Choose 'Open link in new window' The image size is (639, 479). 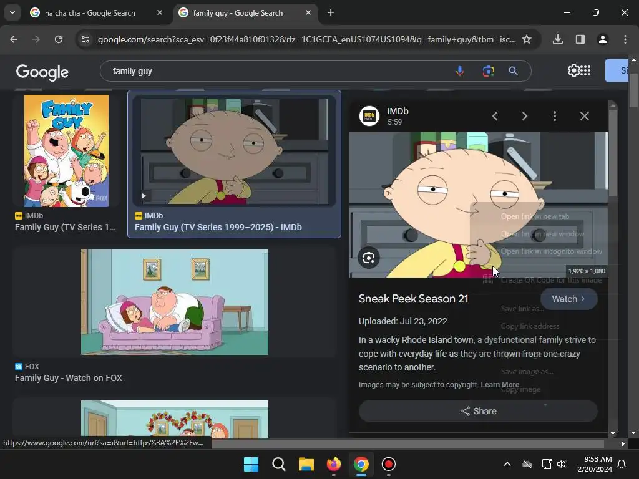coord(542,234)
